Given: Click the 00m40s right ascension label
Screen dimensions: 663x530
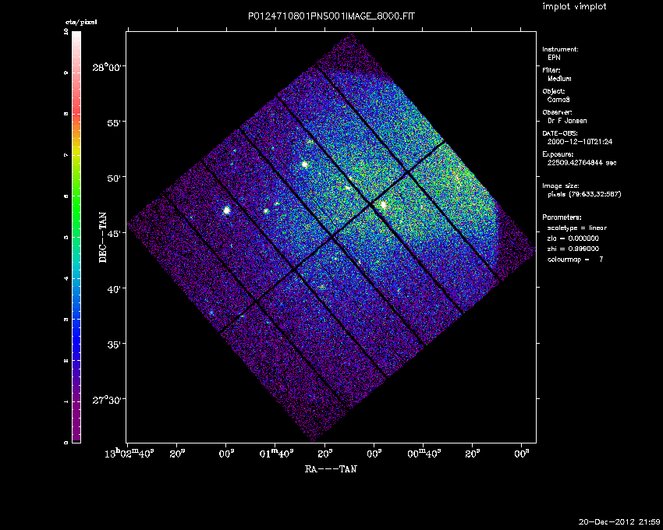Looking at the screenshot, I should coord(424,454).
